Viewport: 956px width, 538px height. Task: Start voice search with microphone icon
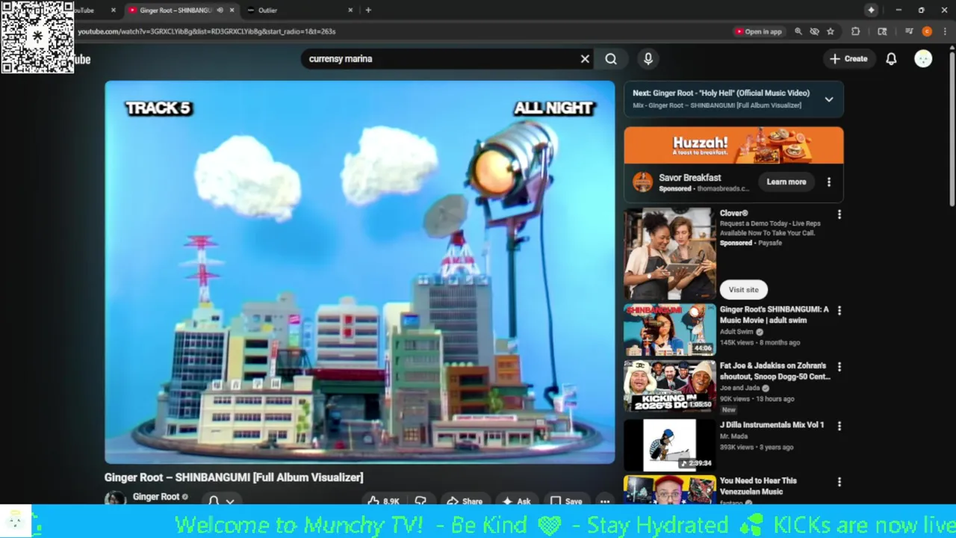click(648, 59)
